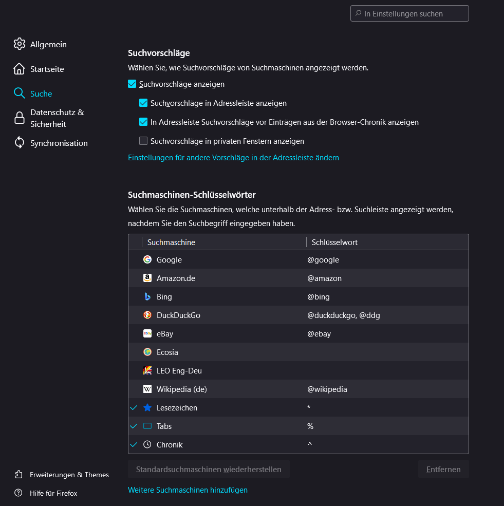Go to Datenschutz & Sicherheit settings

pyautogui.click(x=57, y=118)
